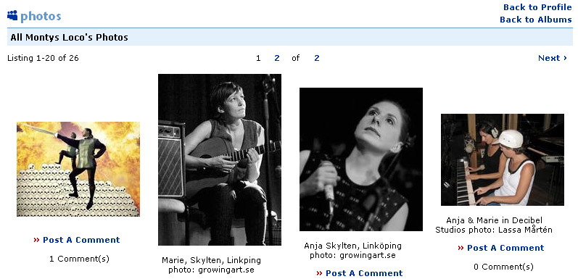This screenshot has height=279, width=578.
Task: Click the red arrows beside Decibel Studios' Post A Comment
Action: [461, 248]
